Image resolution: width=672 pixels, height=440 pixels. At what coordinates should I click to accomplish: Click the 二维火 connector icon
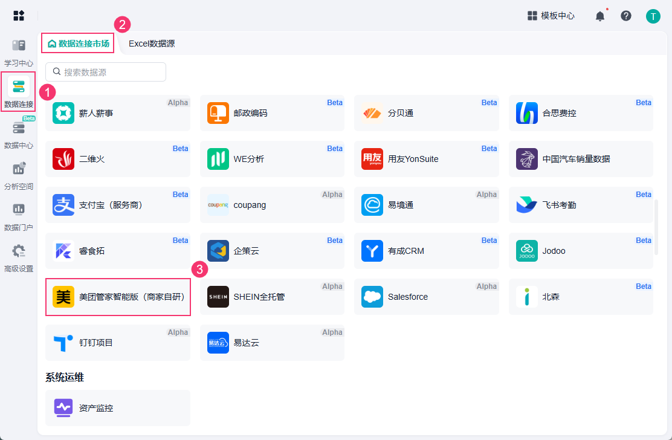click(x=63, y=159)
